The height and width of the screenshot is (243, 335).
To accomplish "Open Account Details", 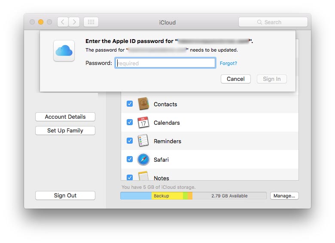I will coord(65,117).
